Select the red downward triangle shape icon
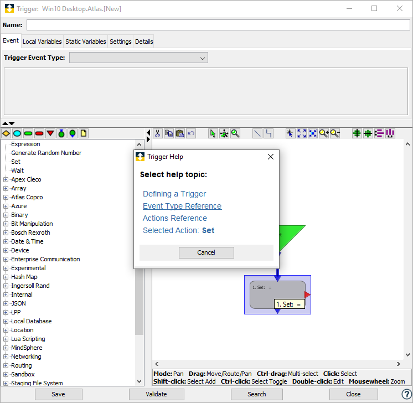 click(x=50, y=133)
